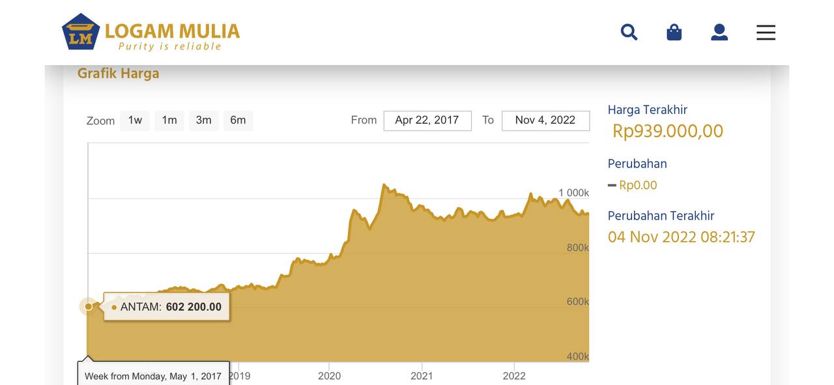Select the 3m zoom range
Screen dimensions: 834x385
(204, 121)
